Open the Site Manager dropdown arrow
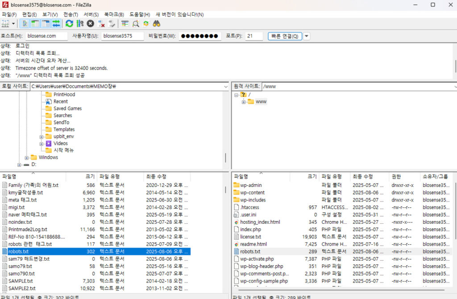Viewport: 457px width, 299px height. point(13,24)
